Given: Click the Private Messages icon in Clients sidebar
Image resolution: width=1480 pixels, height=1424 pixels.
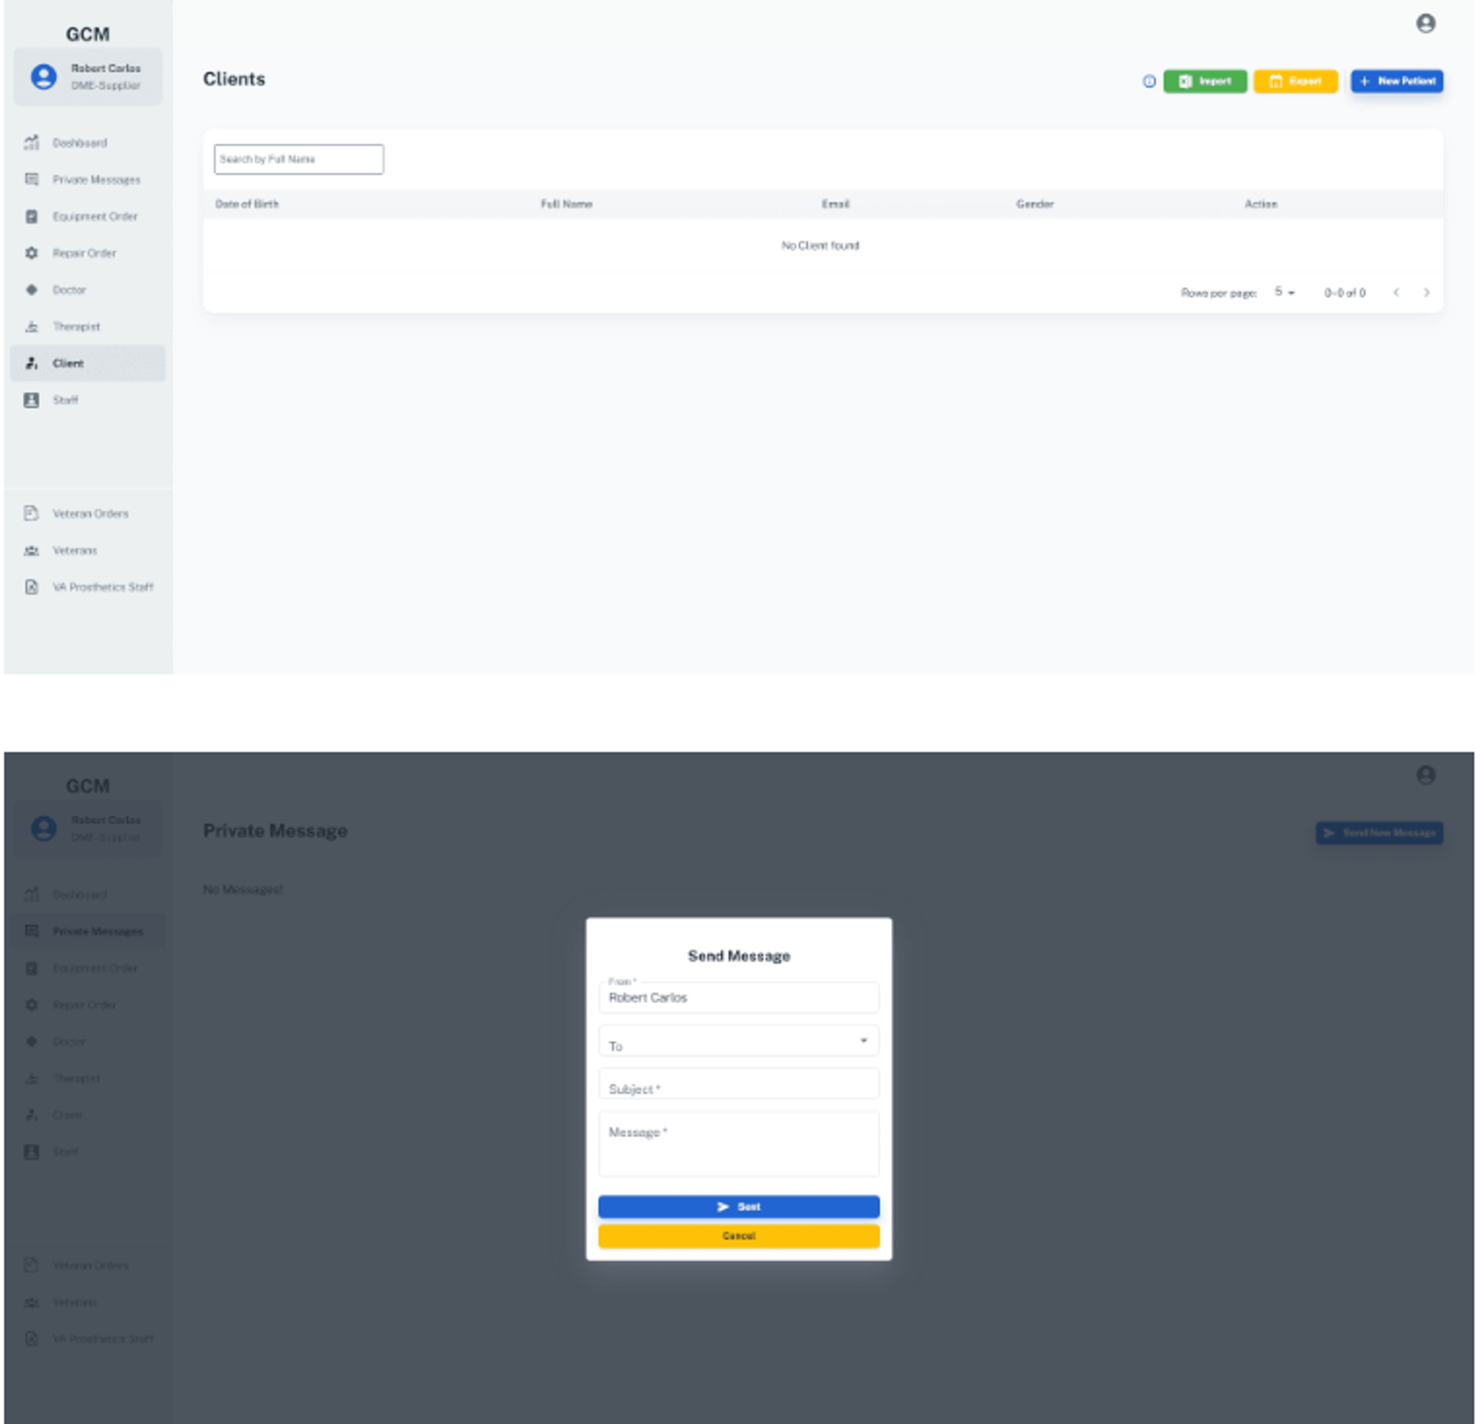Looking at the screenshot, I should (x=31, y=180).
